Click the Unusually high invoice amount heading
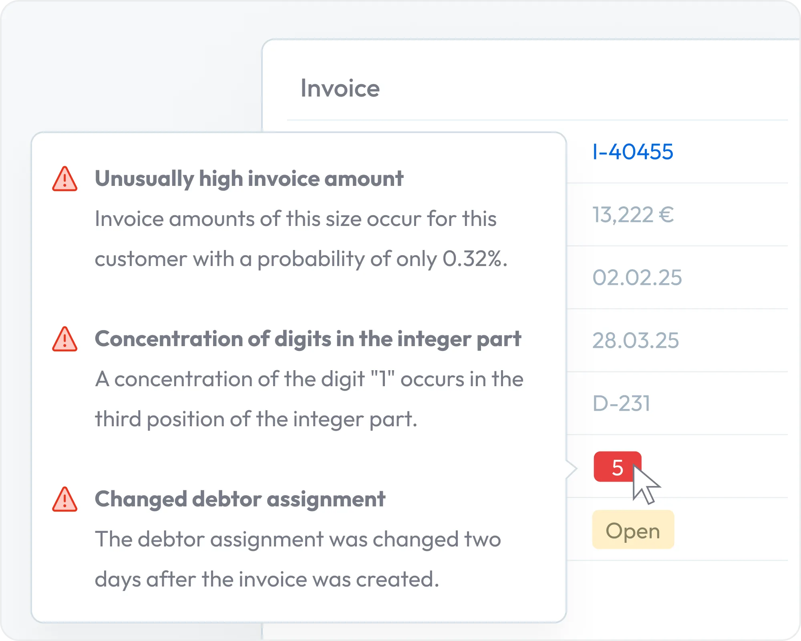The height and width of the screenshot is (641, 801). click(x=249, y=179)
